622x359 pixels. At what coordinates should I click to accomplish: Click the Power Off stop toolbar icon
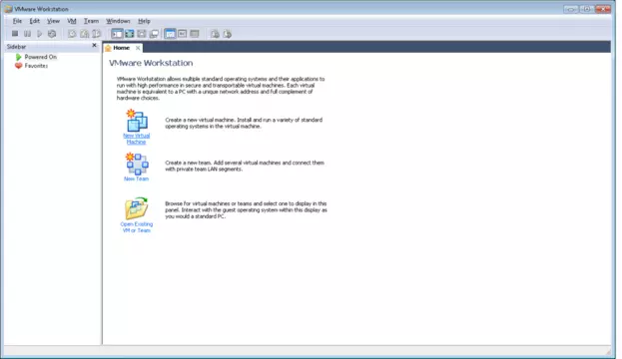(15, 34)
